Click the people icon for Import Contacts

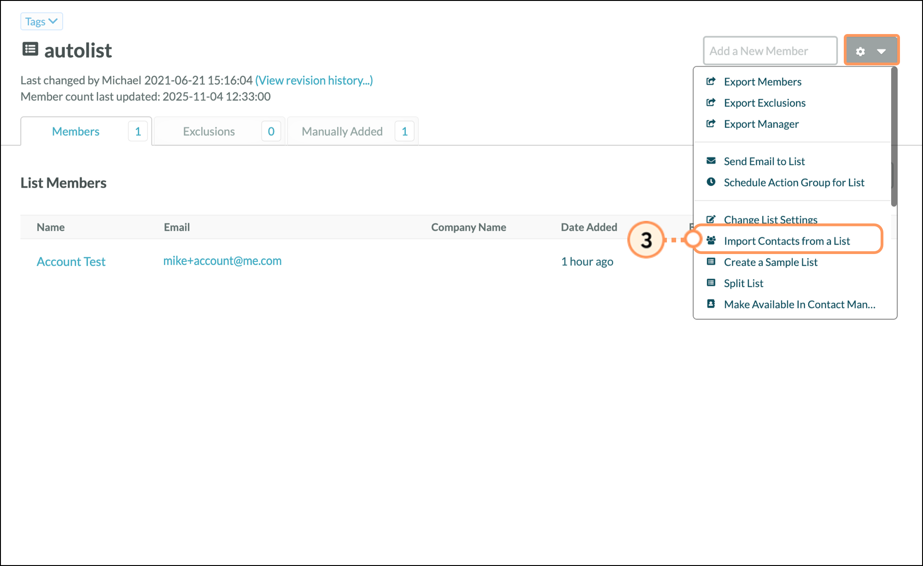coord(711,241)
